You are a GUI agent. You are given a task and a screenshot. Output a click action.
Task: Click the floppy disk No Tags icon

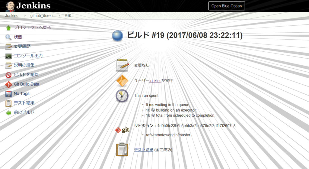8,94
